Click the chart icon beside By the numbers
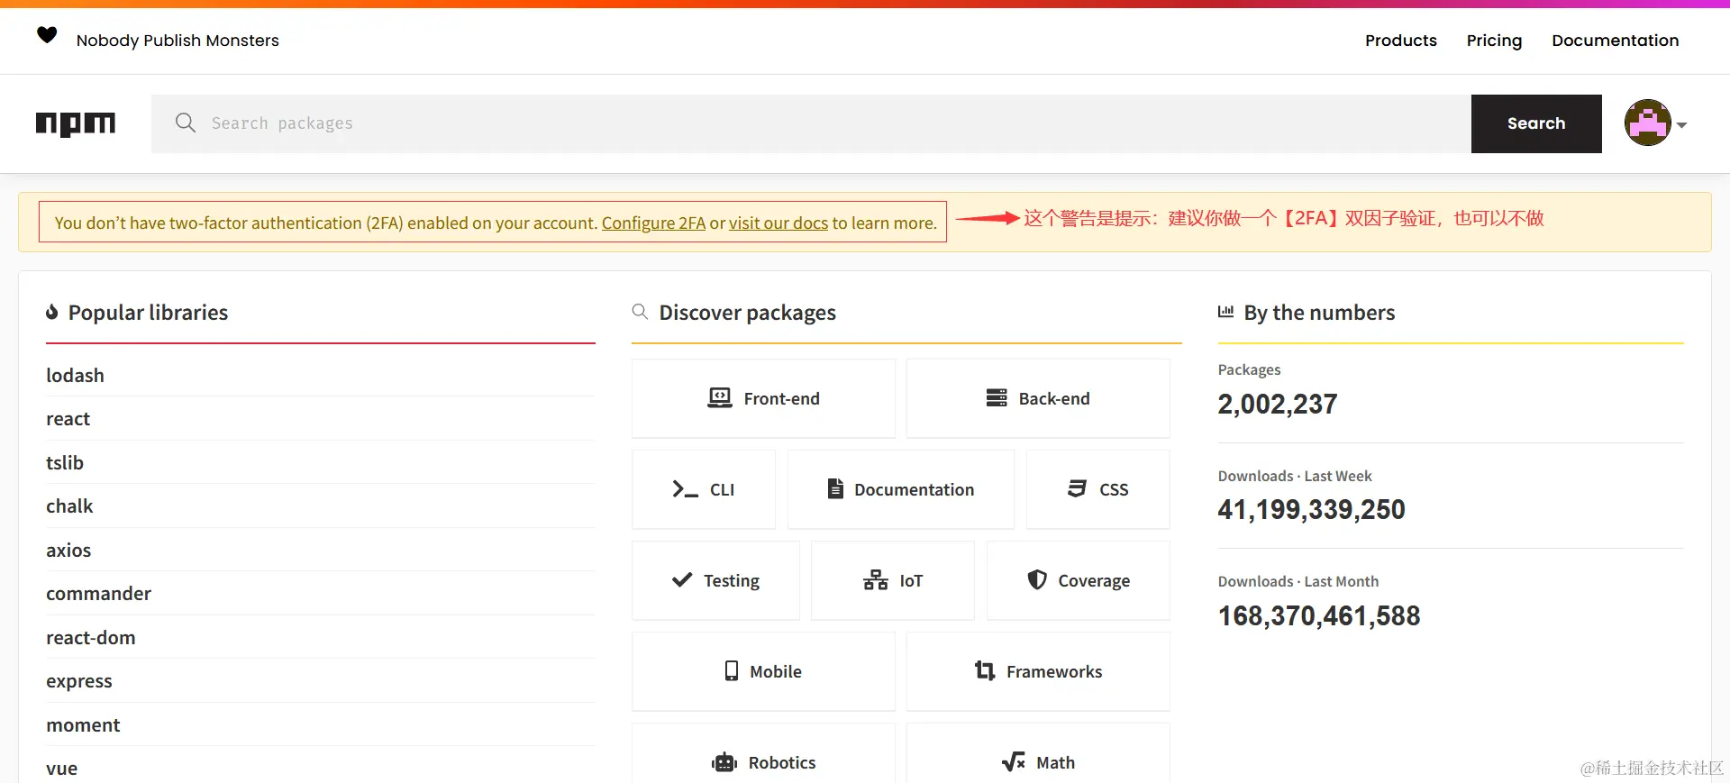1730x783 pixels. pos(1225,312)
